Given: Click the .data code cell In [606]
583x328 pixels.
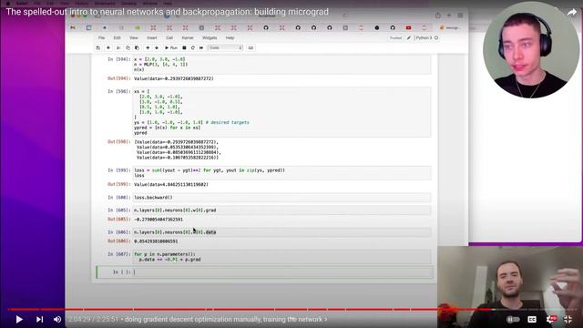Looking at the screenshot, I should point(281,232).
